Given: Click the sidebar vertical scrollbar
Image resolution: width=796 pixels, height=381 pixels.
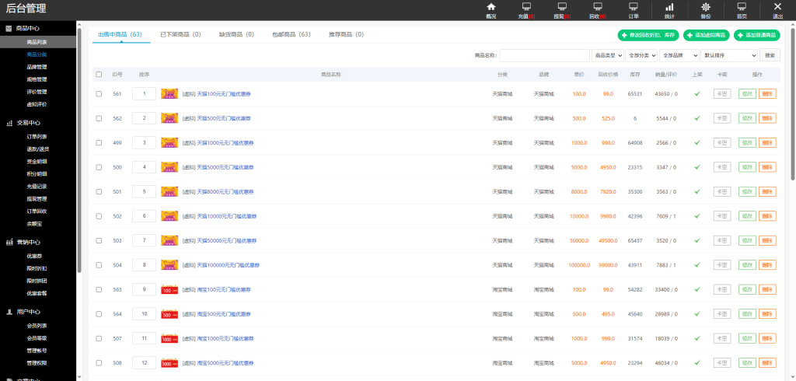Looking at the screenshot, I should click(79, 150).
